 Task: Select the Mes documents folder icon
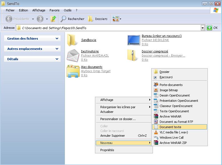(x=73, y=71)
